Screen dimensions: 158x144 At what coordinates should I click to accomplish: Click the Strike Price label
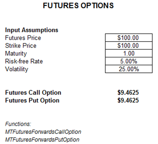click(21, 46)
